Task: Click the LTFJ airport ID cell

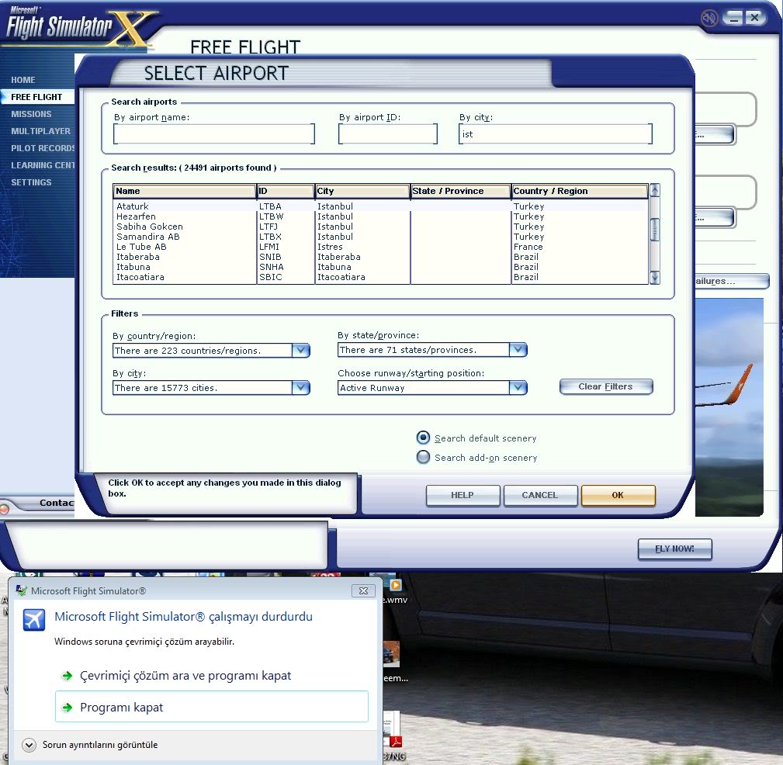Action: [x=269, y=227]
